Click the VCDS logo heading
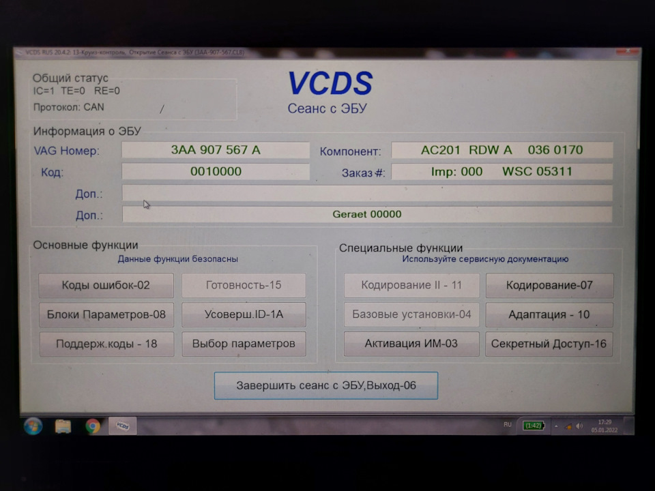Viewport: 655px width, 491px height. pyautogui.click(x=330, y=83)
